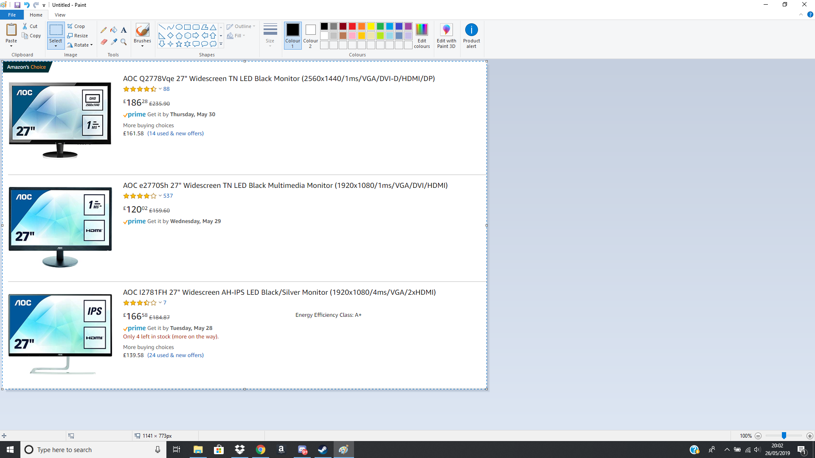Click the taskbar search box
815x458 pixels.
tap(93, 450)
